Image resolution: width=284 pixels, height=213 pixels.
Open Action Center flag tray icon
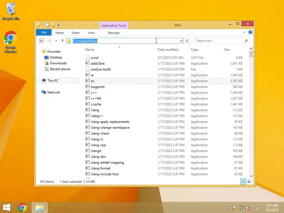point(234,208)
